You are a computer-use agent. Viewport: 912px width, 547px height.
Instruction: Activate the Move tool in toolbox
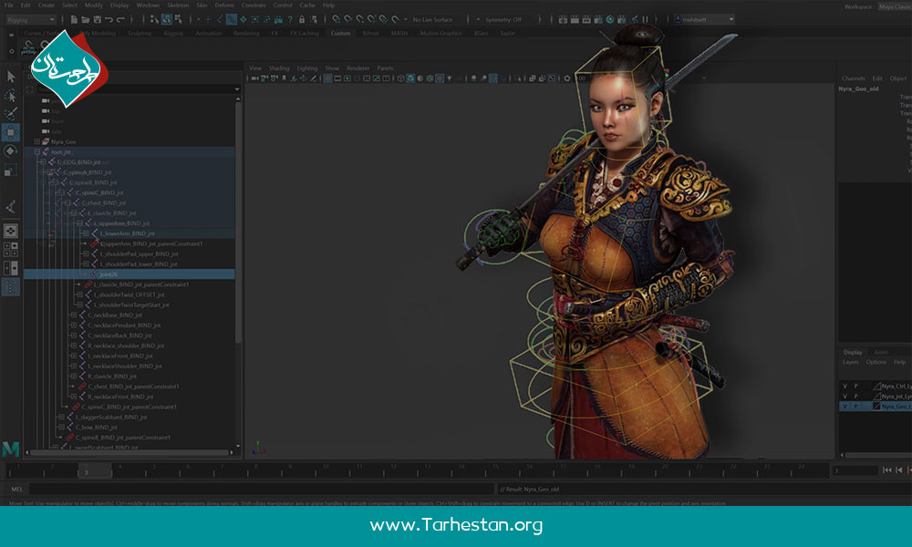coord(10,132)
